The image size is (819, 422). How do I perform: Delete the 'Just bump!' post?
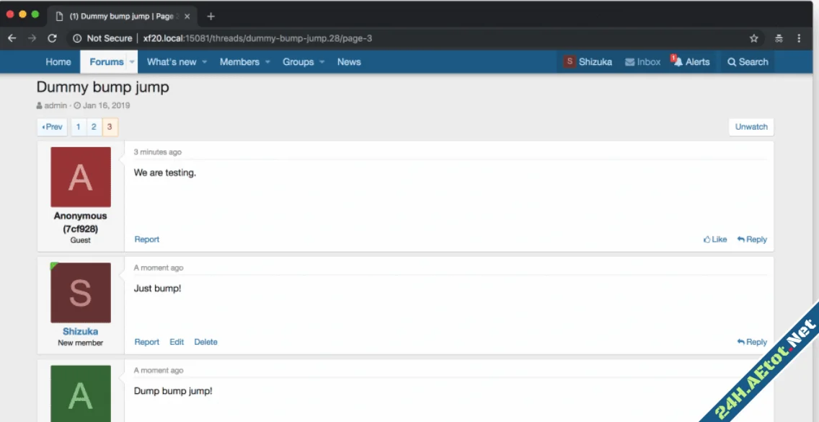pos(205,342)
